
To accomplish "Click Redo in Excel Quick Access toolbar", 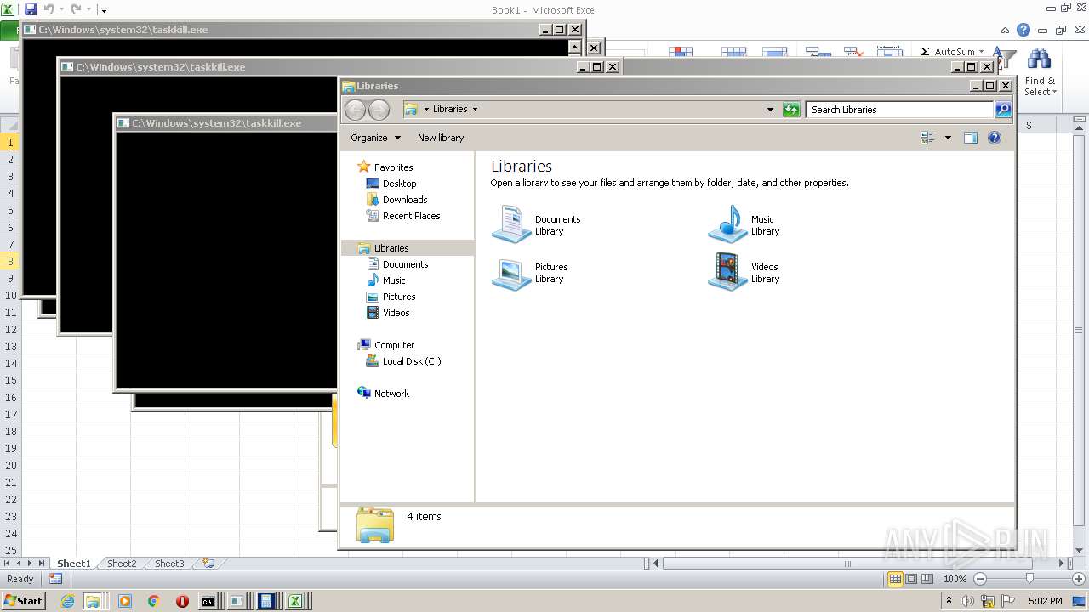I will coord(76,9).
